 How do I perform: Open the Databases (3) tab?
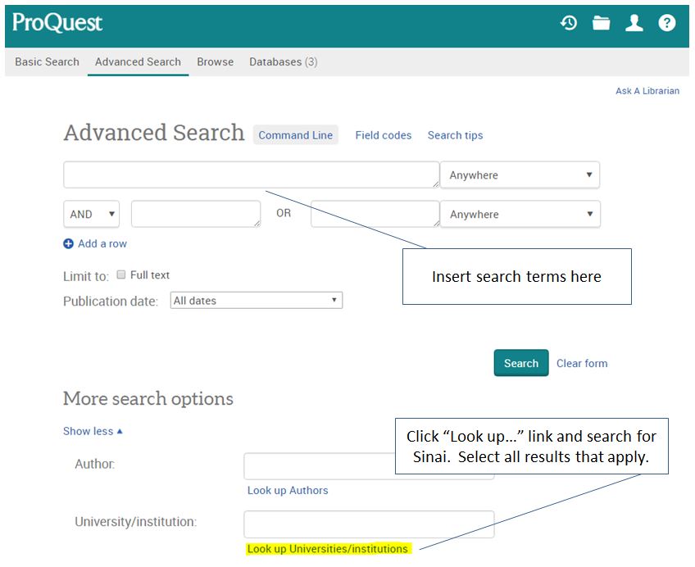coord(284,61)
